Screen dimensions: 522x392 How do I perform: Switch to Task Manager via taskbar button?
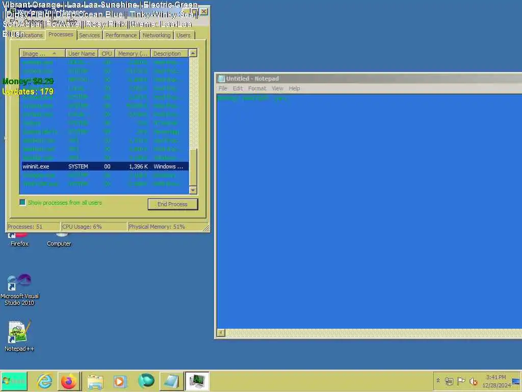pos(197,381)
